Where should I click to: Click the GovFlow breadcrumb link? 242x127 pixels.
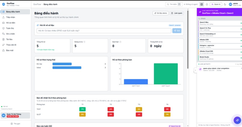coord(37,4)
